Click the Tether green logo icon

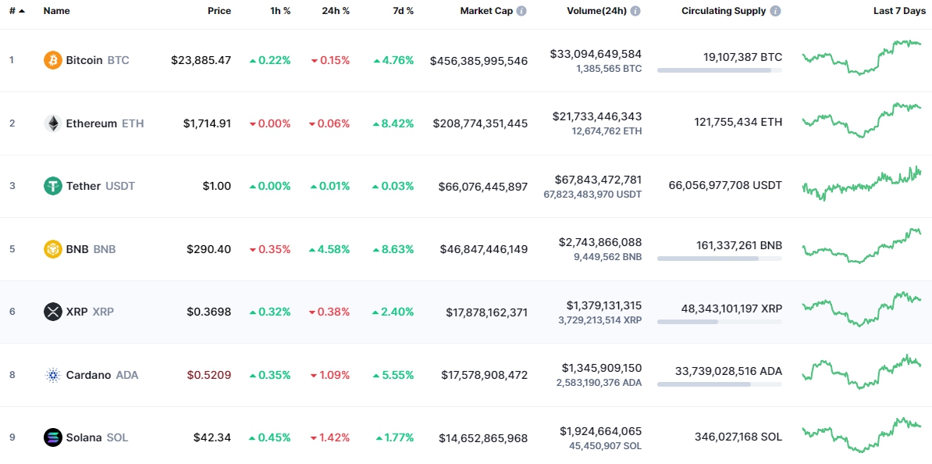[53, 186]
